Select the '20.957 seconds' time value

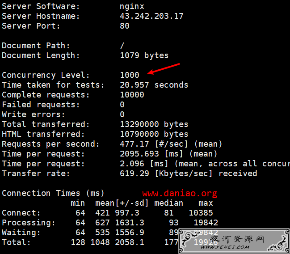(x=154, y=85)
